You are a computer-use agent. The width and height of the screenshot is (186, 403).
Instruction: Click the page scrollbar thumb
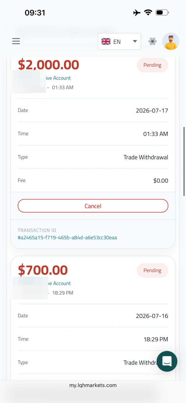tap(184, 161)
